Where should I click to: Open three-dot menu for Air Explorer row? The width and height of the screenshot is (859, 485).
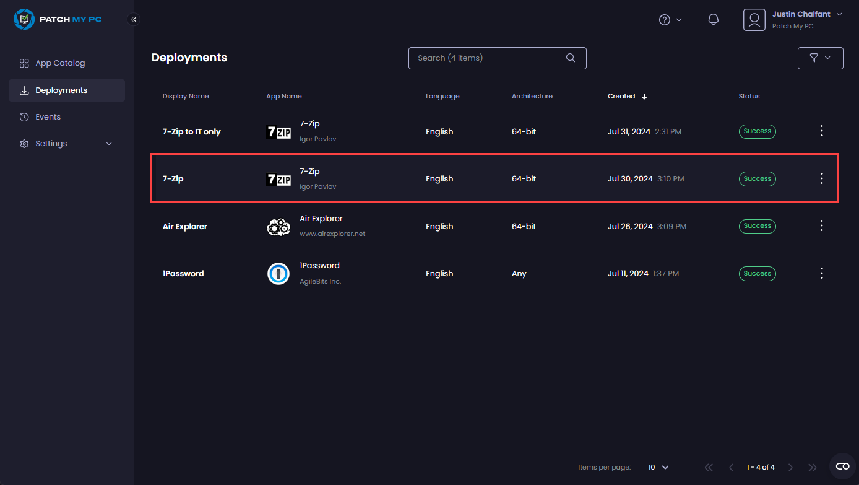point(822,226)
